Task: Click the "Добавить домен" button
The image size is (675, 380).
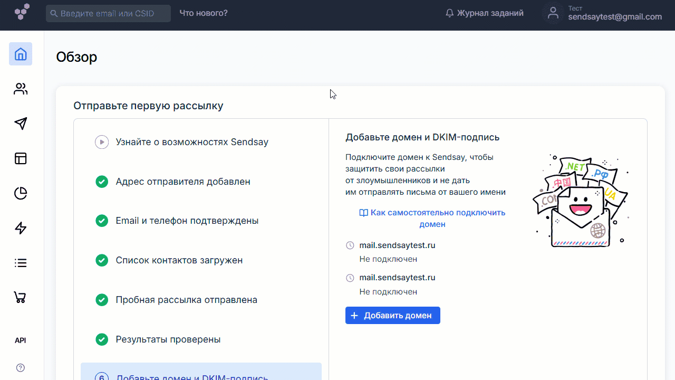Action: [392, 316]
